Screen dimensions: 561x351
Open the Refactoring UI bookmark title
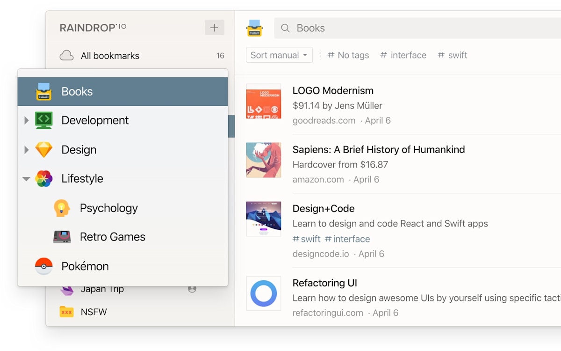tap(325, 283)
